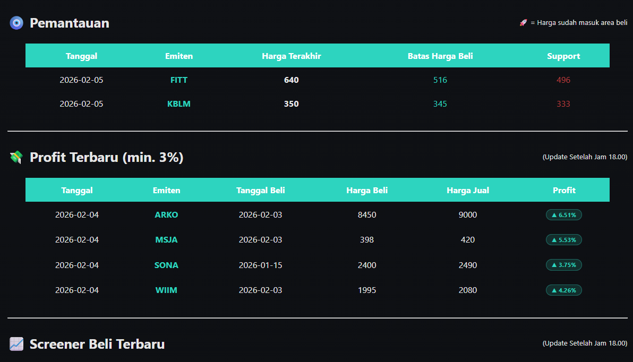Click the Tanggal Beli column header

point(261,191)
